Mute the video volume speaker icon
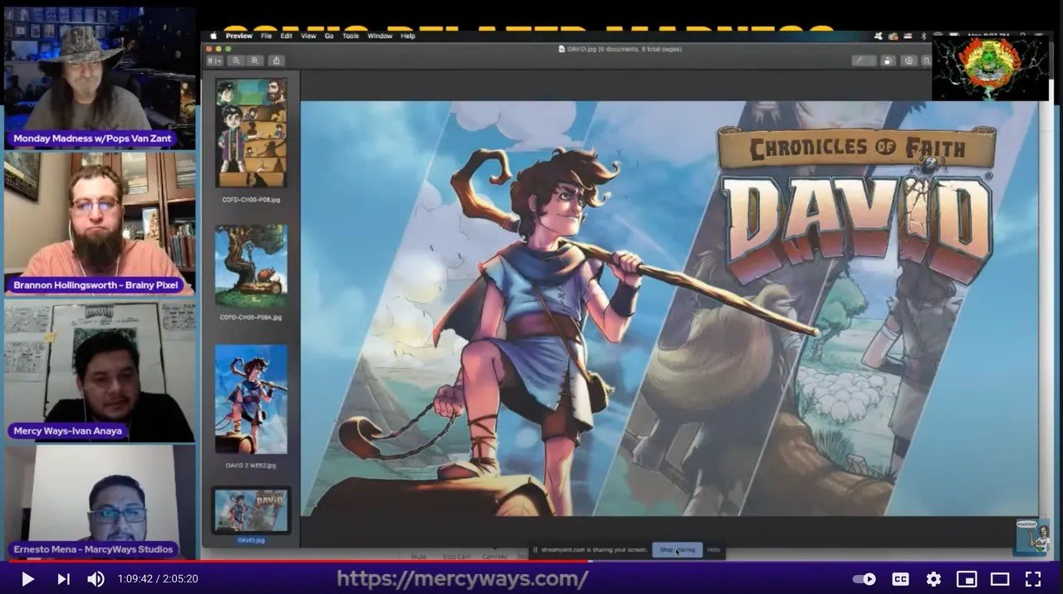Image resolution: width=1063 pixels, height=594 pixels. point(96,579)
